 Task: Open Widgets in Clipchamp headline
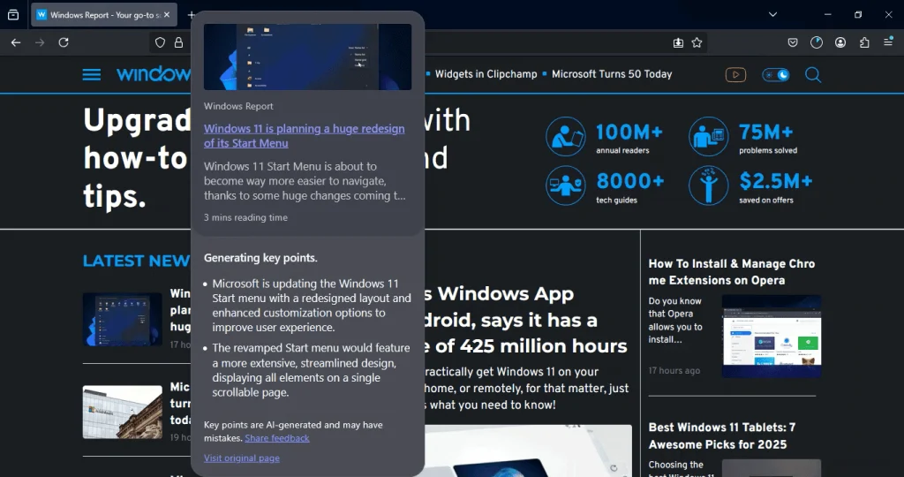[486, 74]
